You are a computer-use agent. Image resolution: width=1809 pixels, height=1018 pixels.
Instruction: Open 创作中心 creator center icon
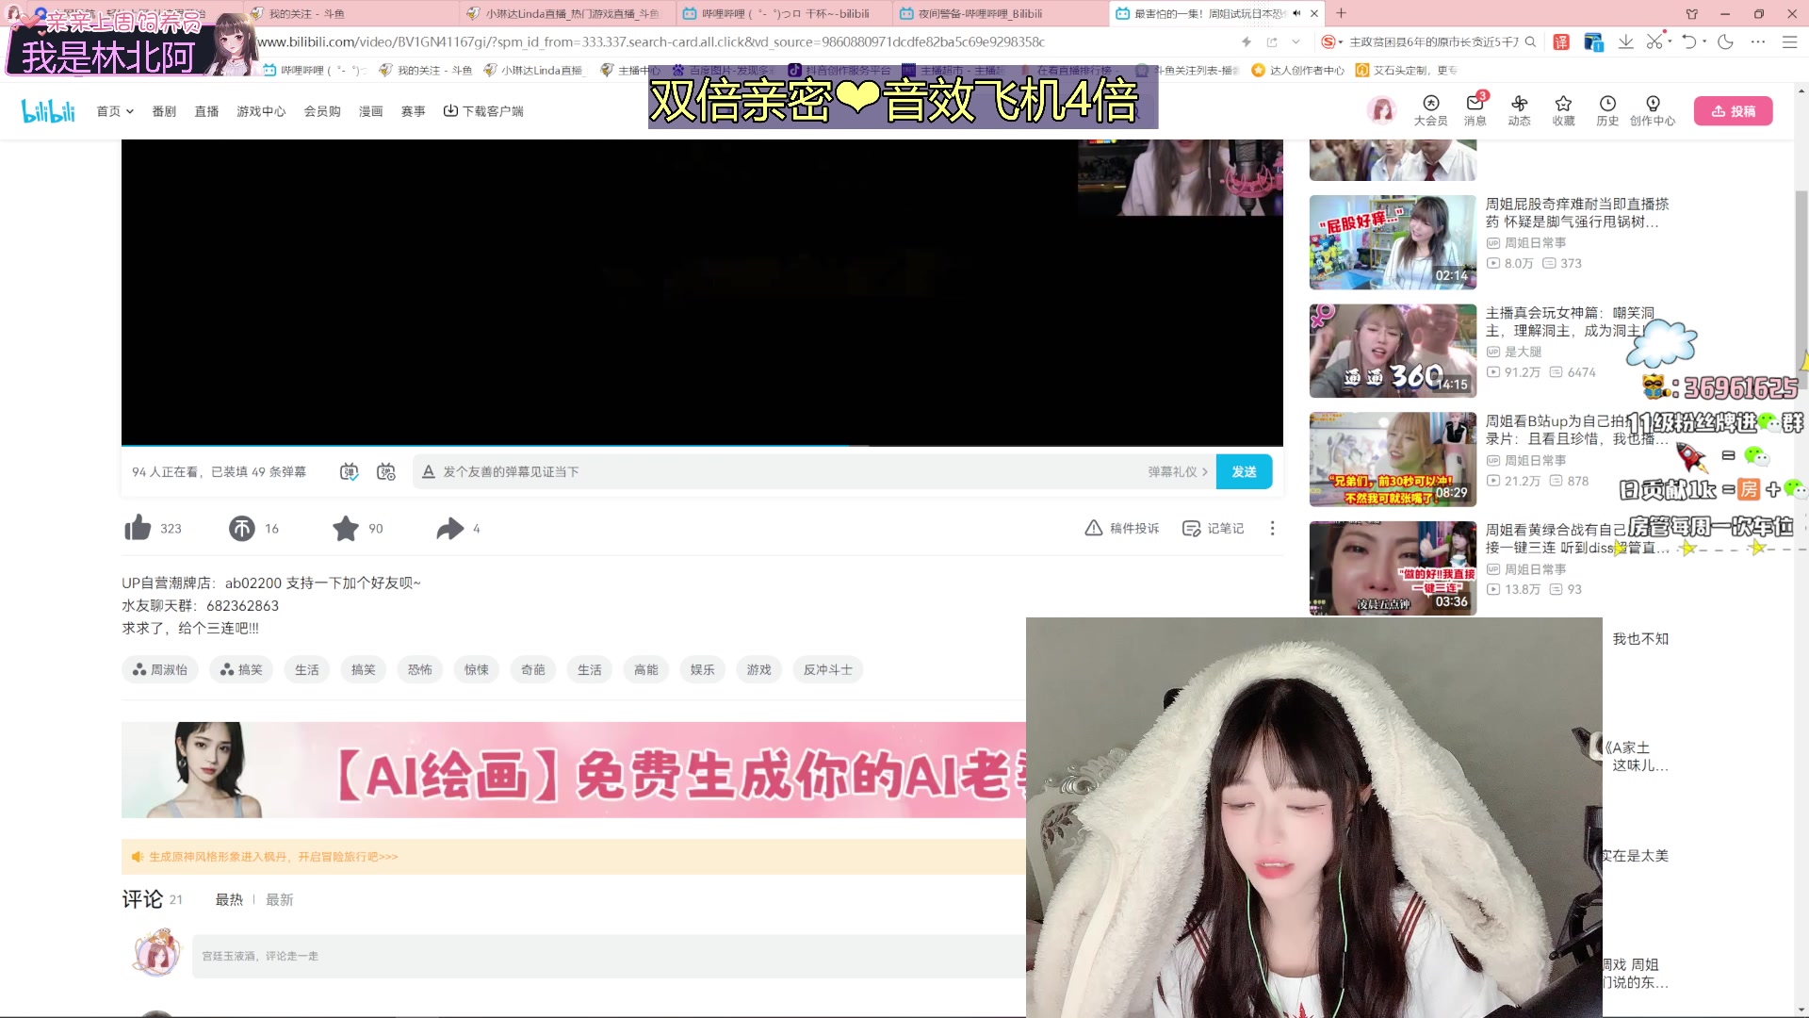1653,110
